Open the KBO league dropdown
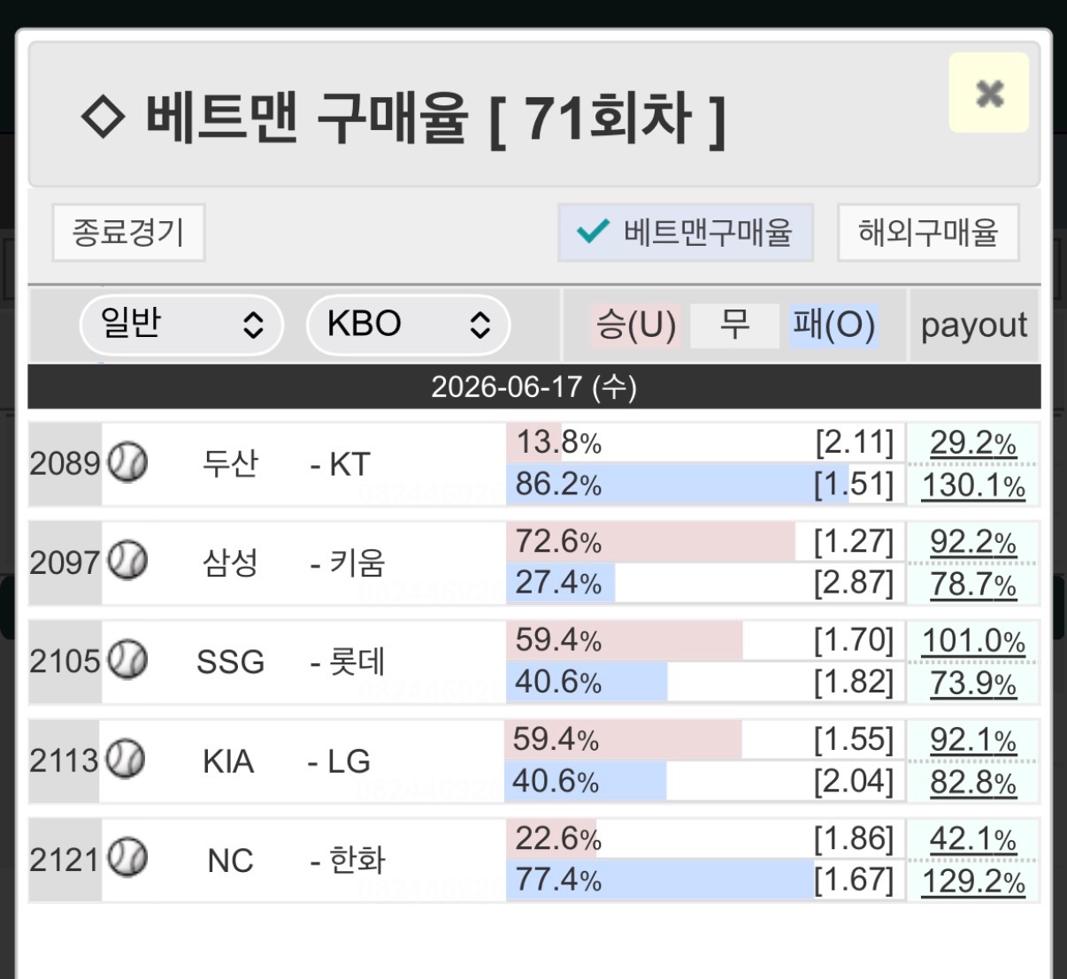This screenshot has height=979, width=1067. [408, 325]
